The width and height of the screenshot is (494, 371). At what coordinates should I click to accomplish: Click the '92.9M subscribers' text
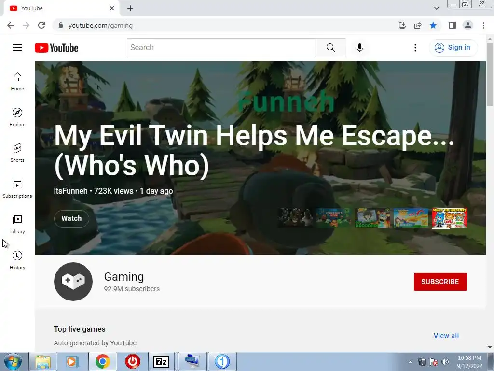pos(132,289)
